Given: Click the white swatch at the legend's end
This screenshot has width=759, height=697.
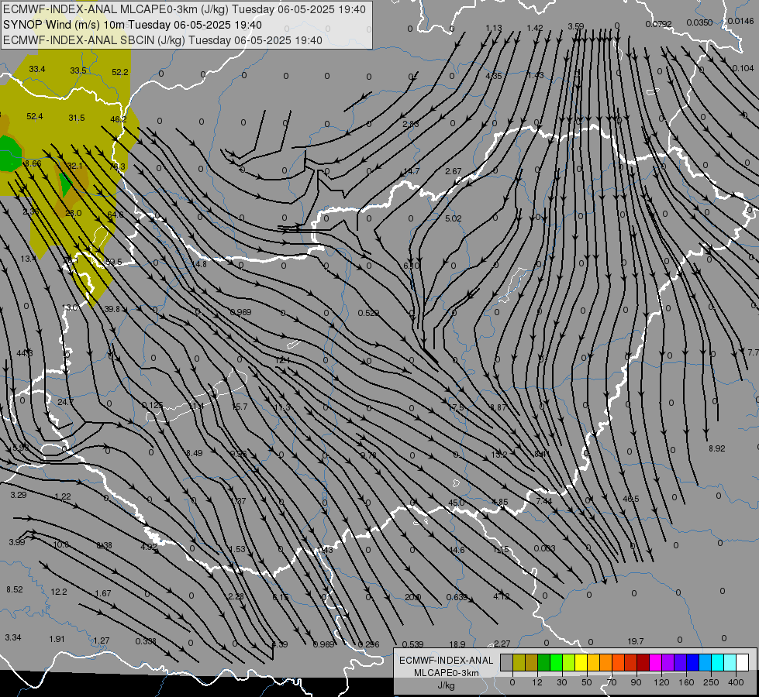Looking at the screenshot, I should pos(743,662).
